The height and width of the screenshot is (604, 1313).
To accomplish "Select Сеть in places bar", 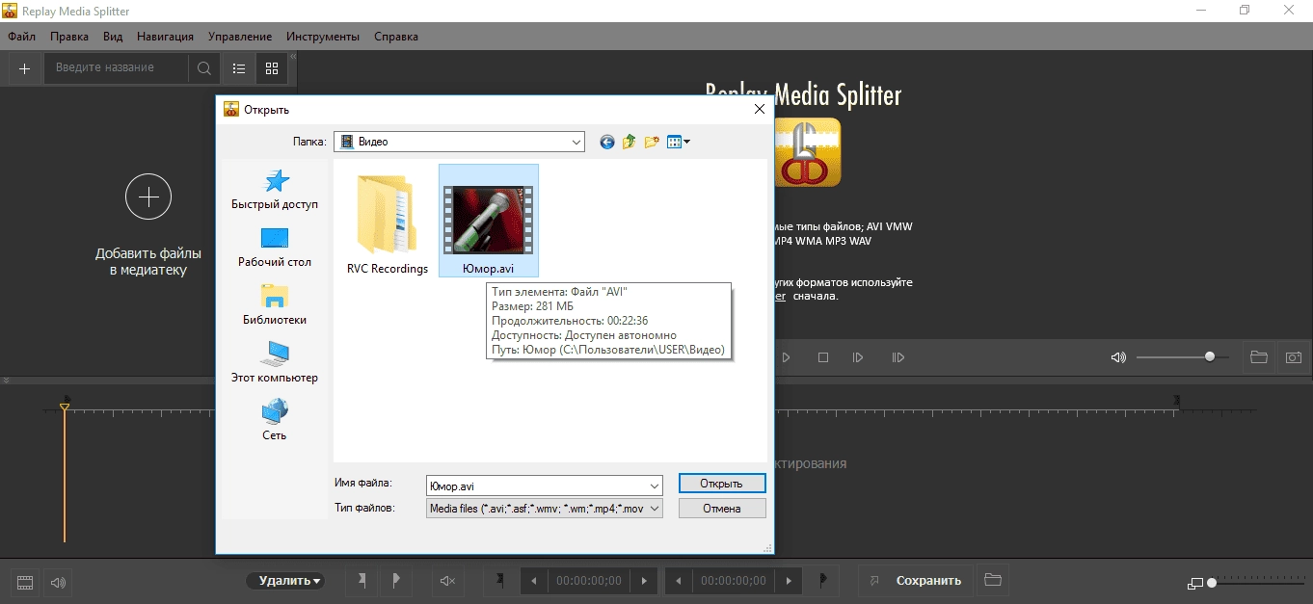I will coord(275,421).
